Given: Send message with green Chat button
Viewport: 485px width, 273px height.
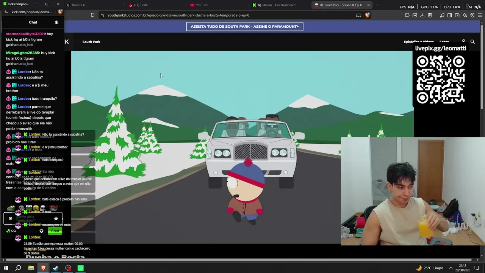Looking at the screenshot, I should coord(55,231).
